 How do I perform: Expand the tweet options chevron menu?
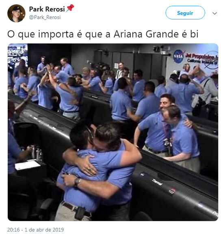(x=214, y=13)
